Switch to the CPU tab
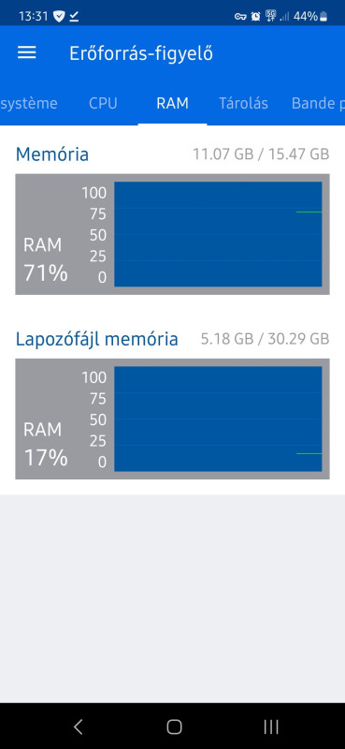This screenshot has height=749, width=345. click(x=103, y=103)
